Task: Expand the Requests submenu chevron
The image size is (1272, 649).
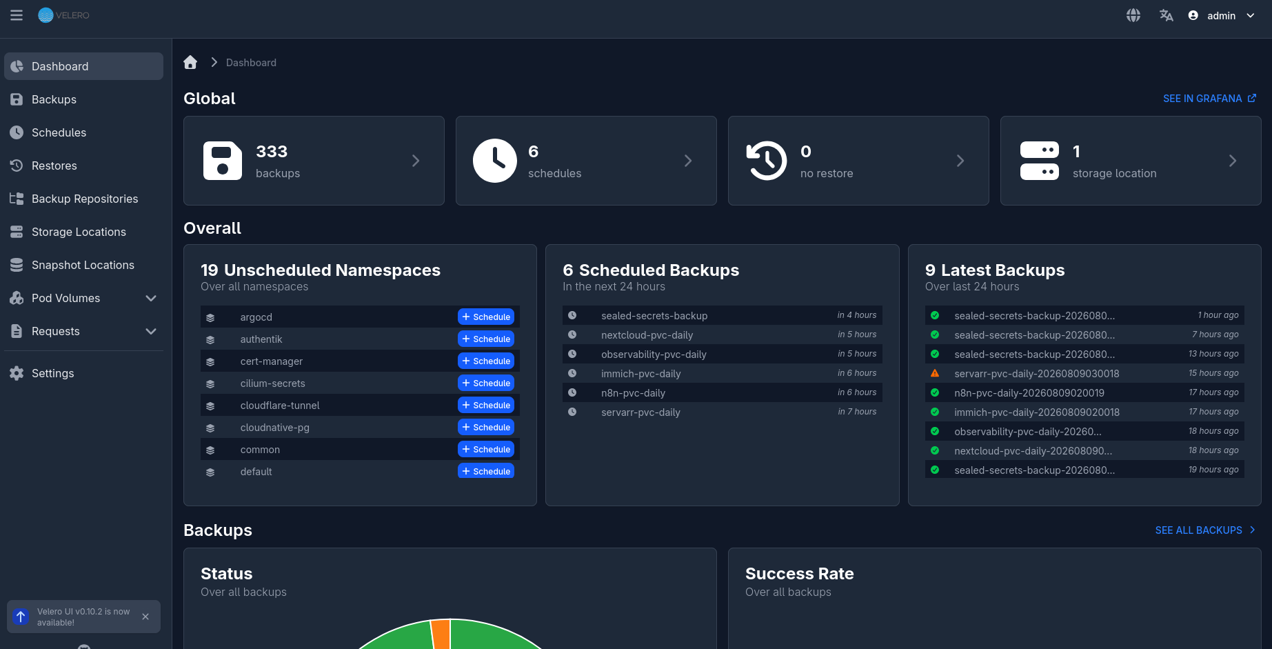Action: pyautogui.click(x=151, y=331)
